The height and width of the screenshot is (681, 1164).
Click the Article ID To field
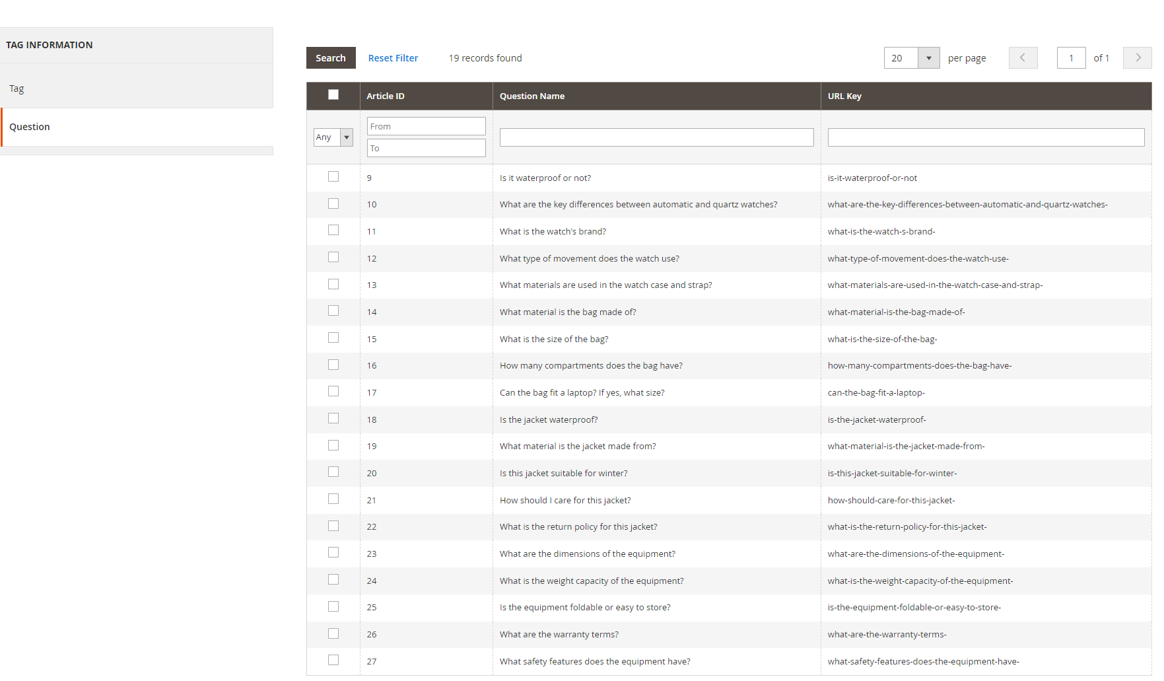426,148
